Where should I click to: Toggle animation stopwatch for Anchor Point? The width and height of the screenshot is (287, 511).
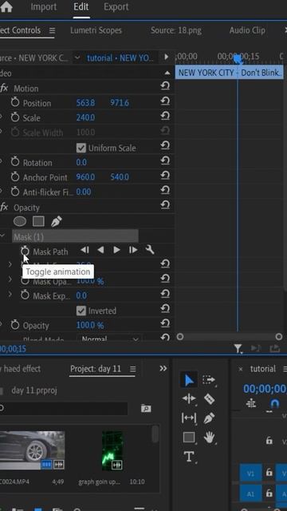15,177
